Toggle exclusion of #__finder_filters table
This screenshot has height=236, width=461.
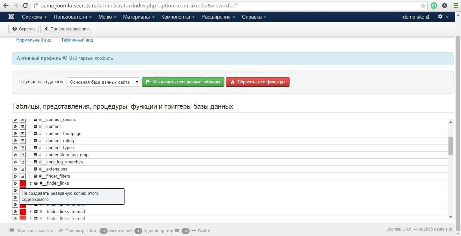click(15, 176)
